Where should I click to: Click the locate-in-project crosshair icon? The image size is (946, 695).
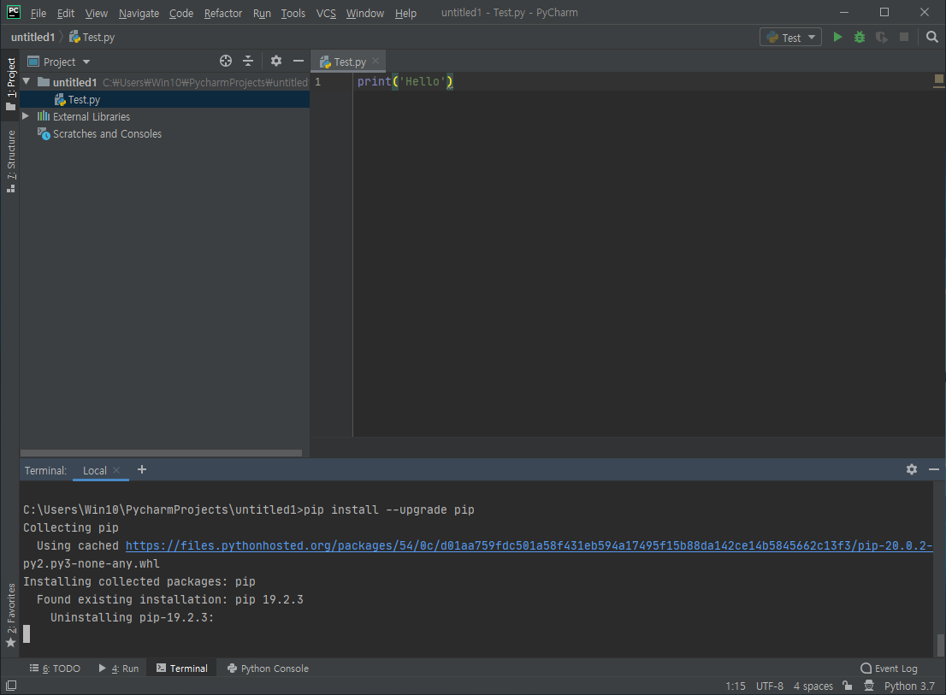226,61
